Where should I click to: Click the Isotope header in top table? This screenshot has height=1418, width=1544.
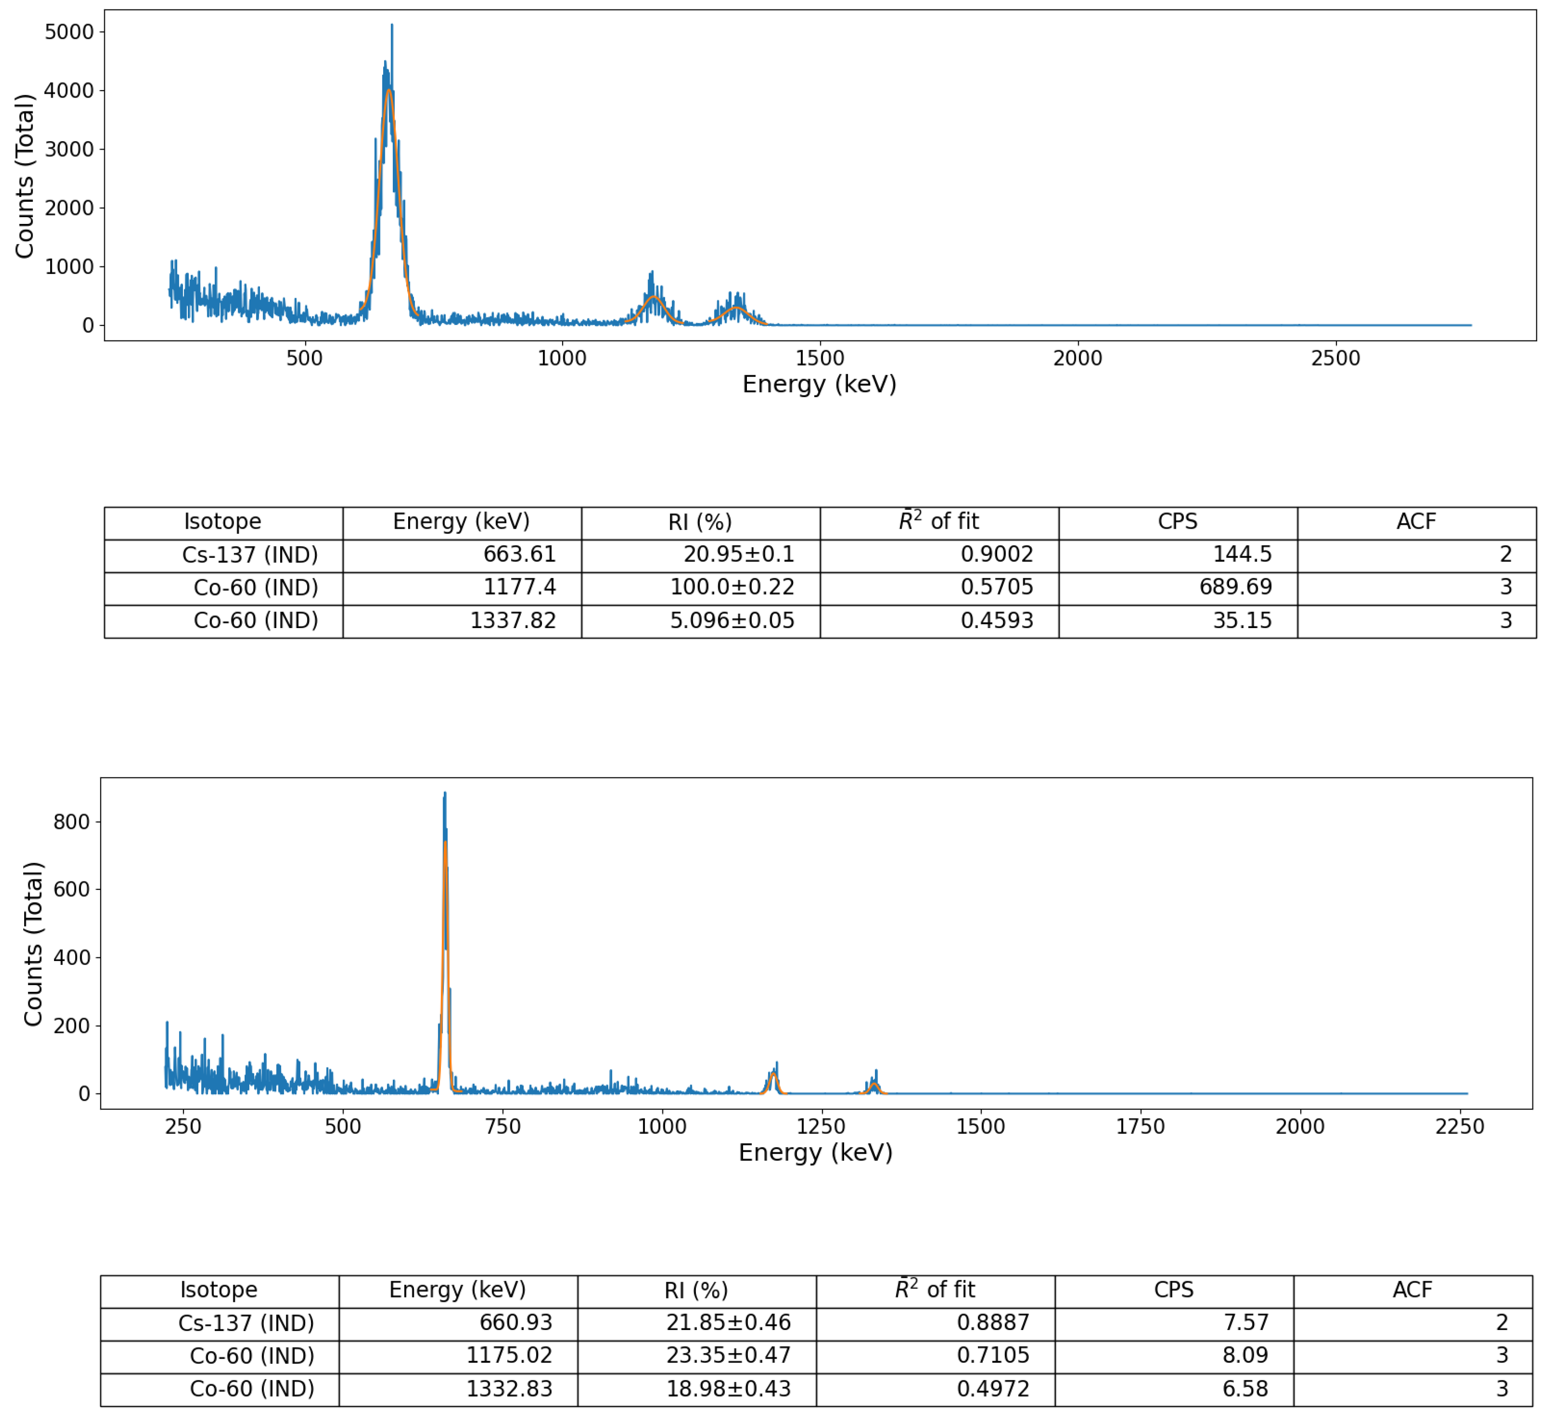pos(223,522)
